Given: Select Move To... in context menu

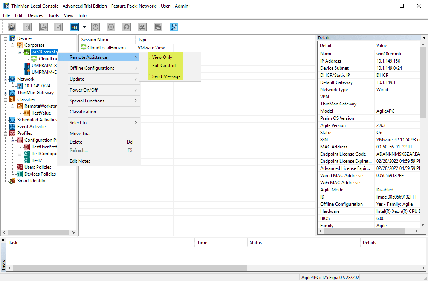Looking at the screenshot, I should click(x=99, y=134).
